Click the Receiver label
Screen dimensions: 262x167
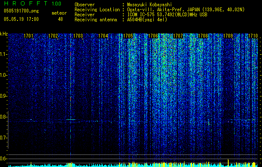tap(85, 15)
